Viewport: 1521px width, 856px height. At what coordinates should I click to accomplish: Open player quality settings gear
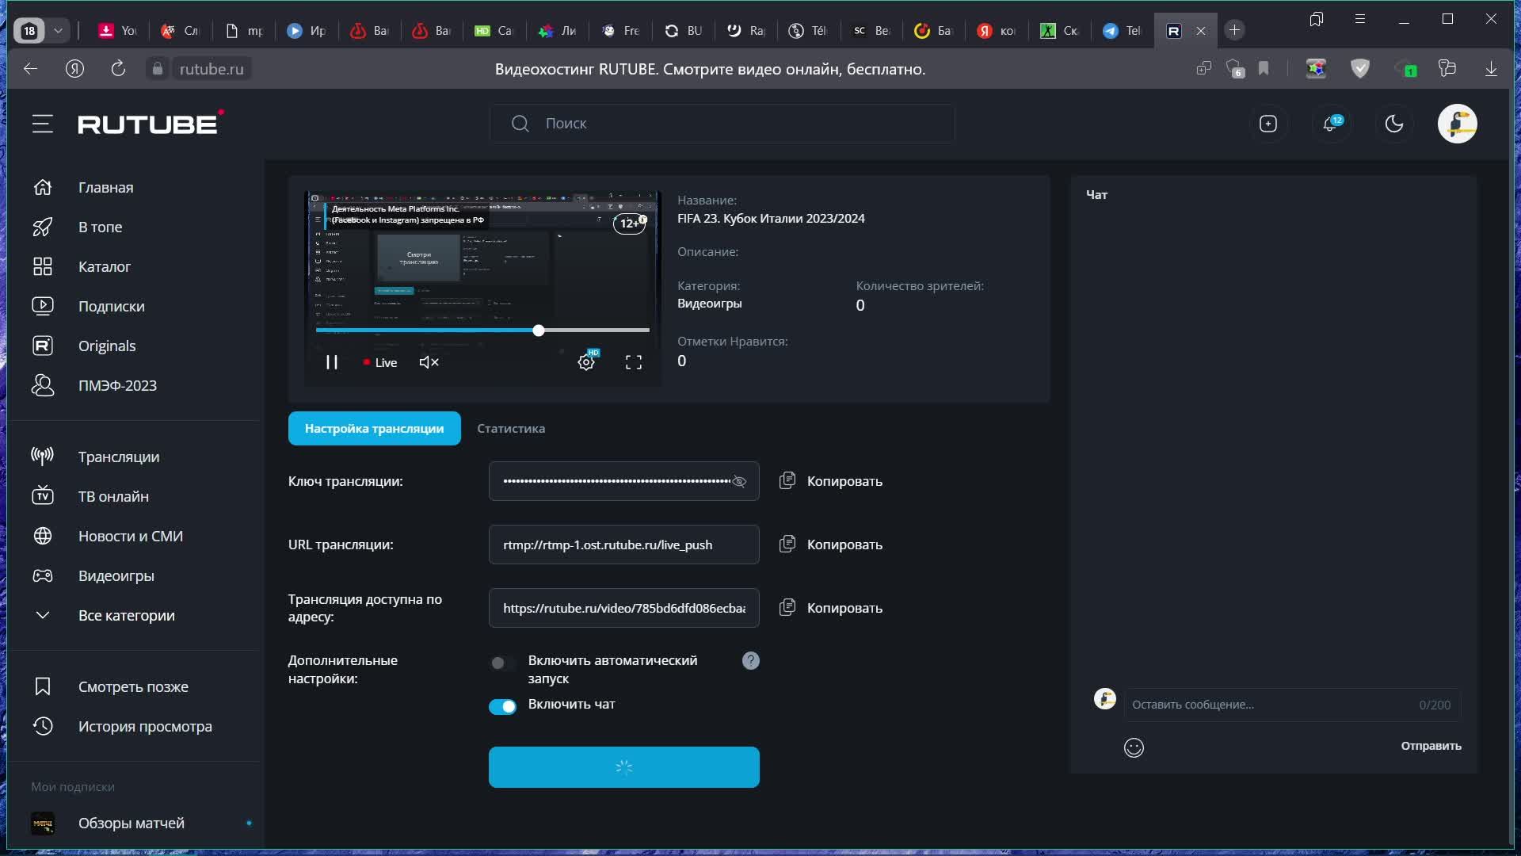click(x=586, y=362)
